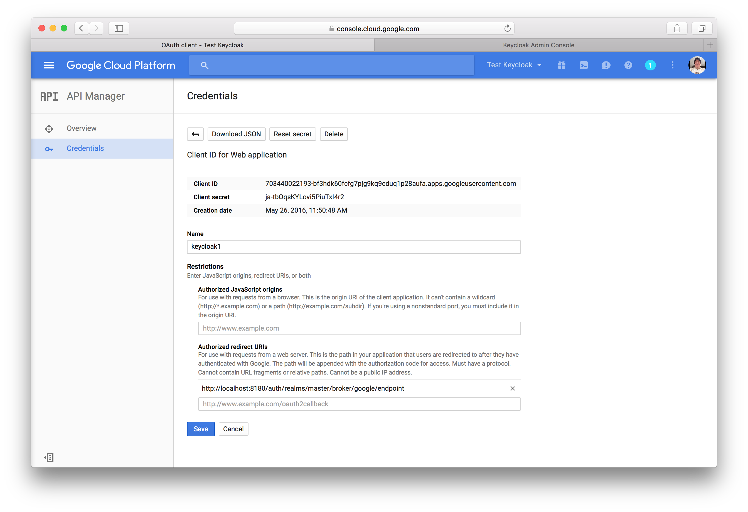Click the Google Cloud hamburger menu icon
The image size is (748, 512).
point(49,65)
